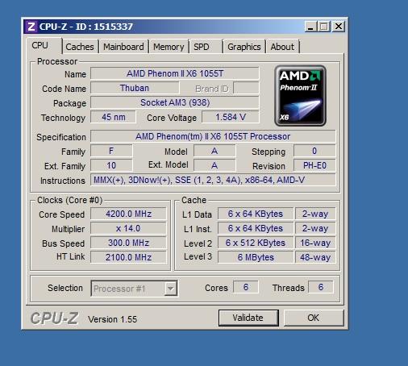Click the HT Link value 2100.0 MHz

tap(128, 257)
